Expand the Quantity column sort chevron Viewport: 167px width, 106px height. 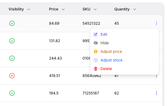coord(135,9)
